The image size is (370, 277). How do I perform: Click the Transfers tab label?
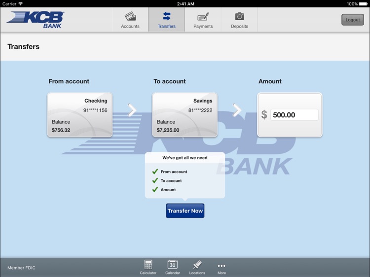(167, 26)
